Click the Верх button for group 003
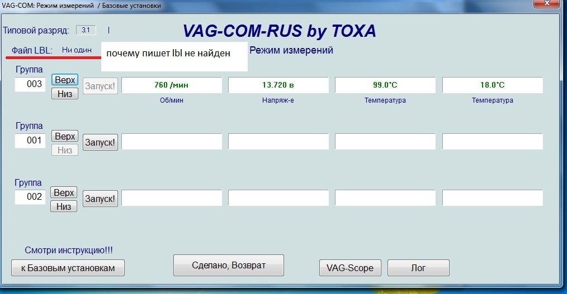The width and height of the screenshot is (567, 294). (65, 80)
